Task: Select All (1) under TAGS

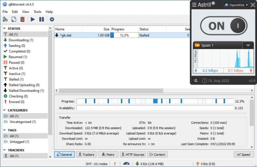Action: pos(25,136)
